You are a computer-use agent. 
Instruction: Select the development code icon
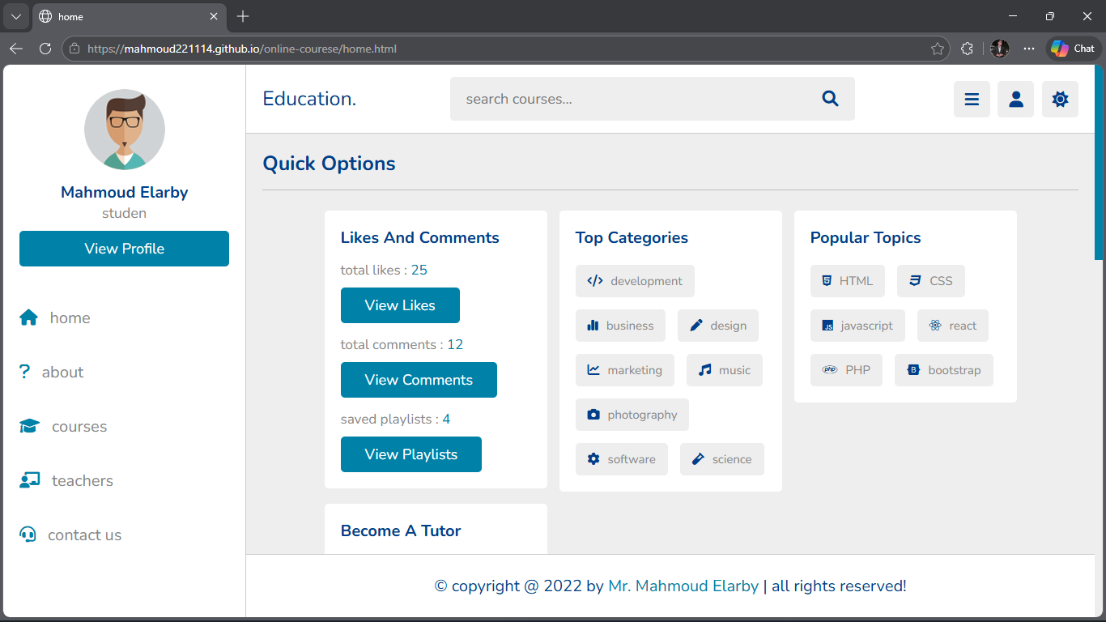(596, 280)
